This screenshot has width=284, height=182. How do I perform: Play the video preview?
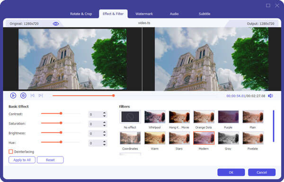[x=13, y=96]
